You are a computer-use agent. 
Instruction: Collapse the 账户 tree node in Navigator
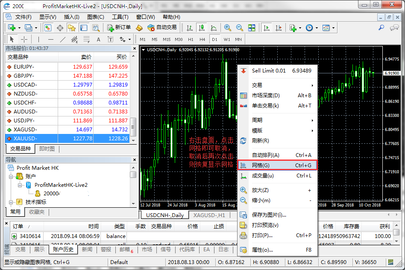(x=12, y=177)
